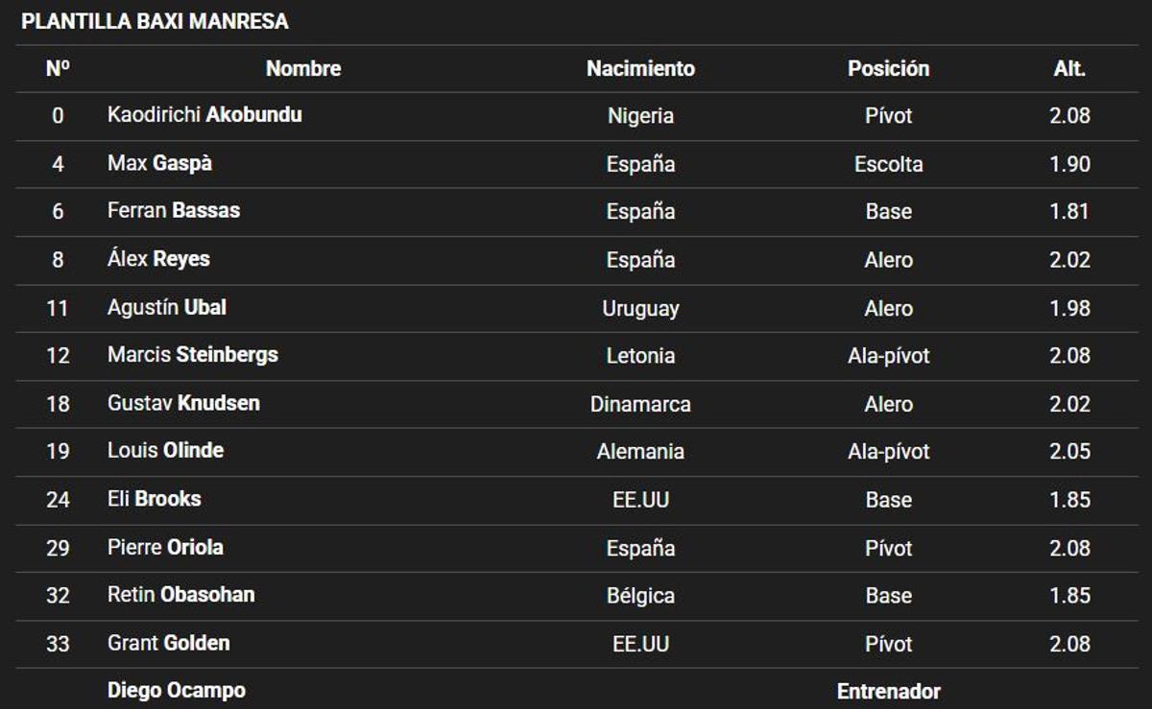Image resolution: width=1152 pixels, height=709 pixels.
Task: Select Álex Reyes in the roster
Action: [158, 259]
